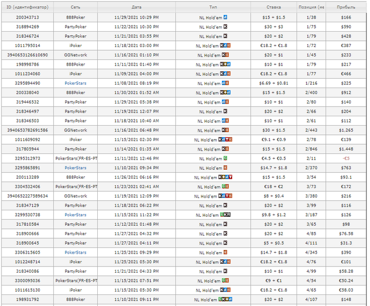Click tournament ID 1012248714
This screenshot has width=370, height=306.
point(27,262)
